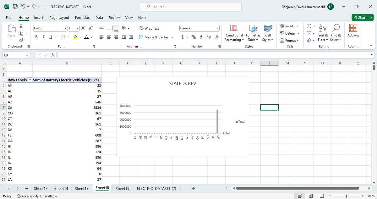Toggle Italic formatting
This screenshot has width=377, height=199.
coord(43,37)
